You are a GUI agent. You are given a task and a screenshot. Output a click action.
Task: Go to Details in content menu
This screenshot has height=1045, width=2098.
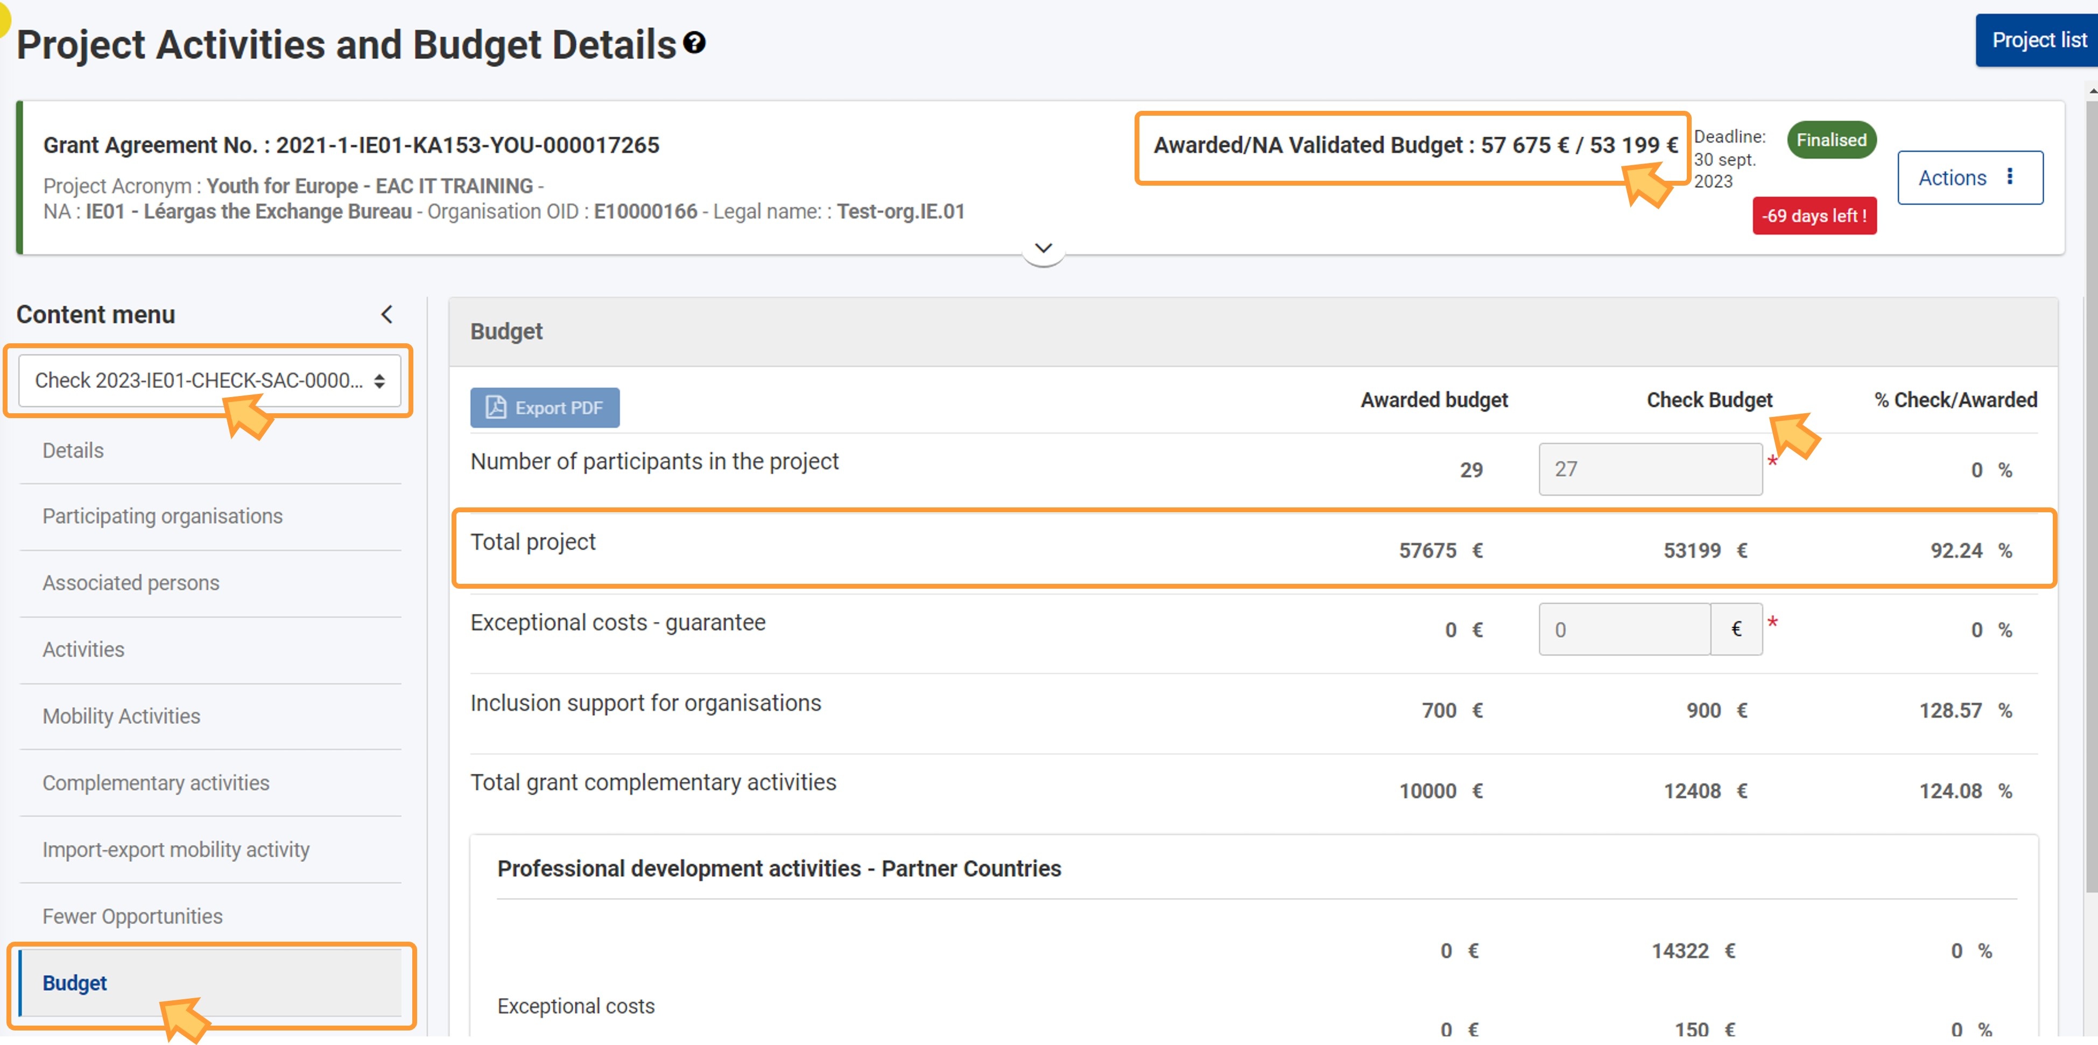tap(73, 450)
